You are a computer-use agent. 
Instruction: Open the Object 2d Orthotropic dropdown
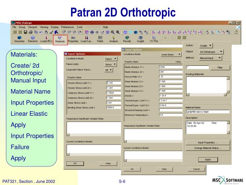(x=211, y=52)
